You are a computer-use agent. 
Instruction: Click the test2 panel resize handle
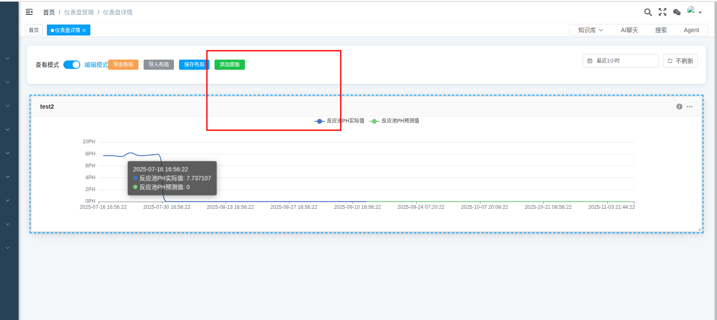pyautogui.click(x=699, y=229)
